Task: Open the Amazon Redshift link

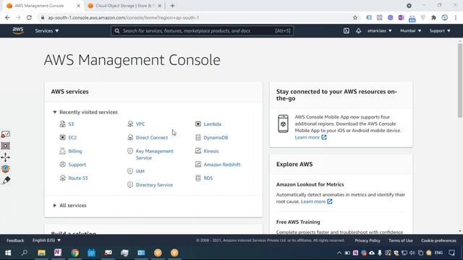Action: 222,165
